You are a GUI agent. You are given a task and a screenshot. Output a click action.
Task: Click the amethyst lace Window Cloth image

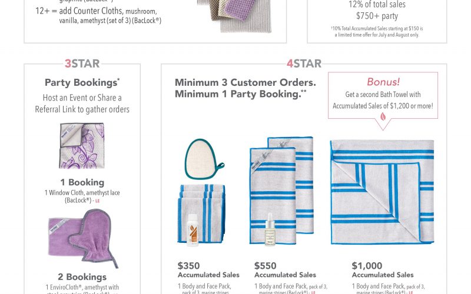82,146
